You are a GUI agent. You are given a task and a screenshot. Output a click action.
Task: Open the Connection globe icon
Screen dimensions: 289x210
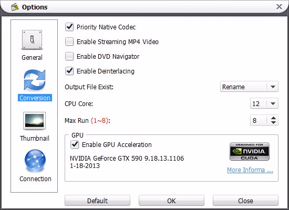(x=35, y=160)
